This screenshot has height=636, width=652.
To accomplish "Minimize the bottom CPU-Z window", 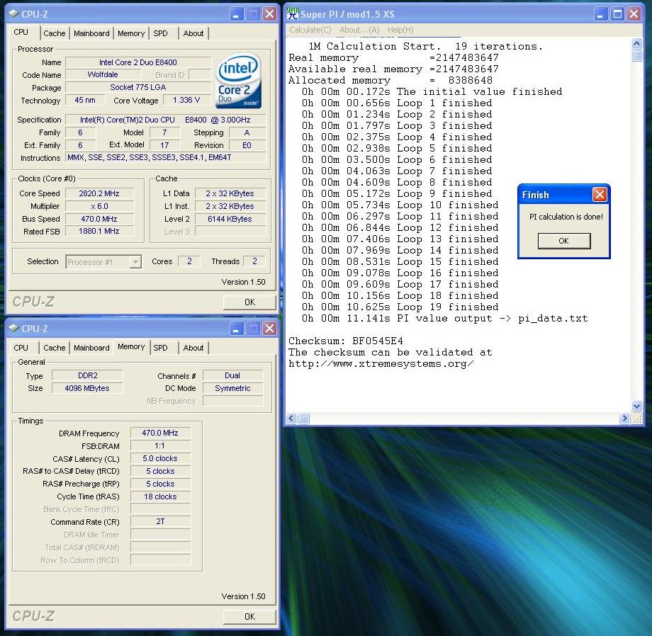I will click(x=236, y=329).
